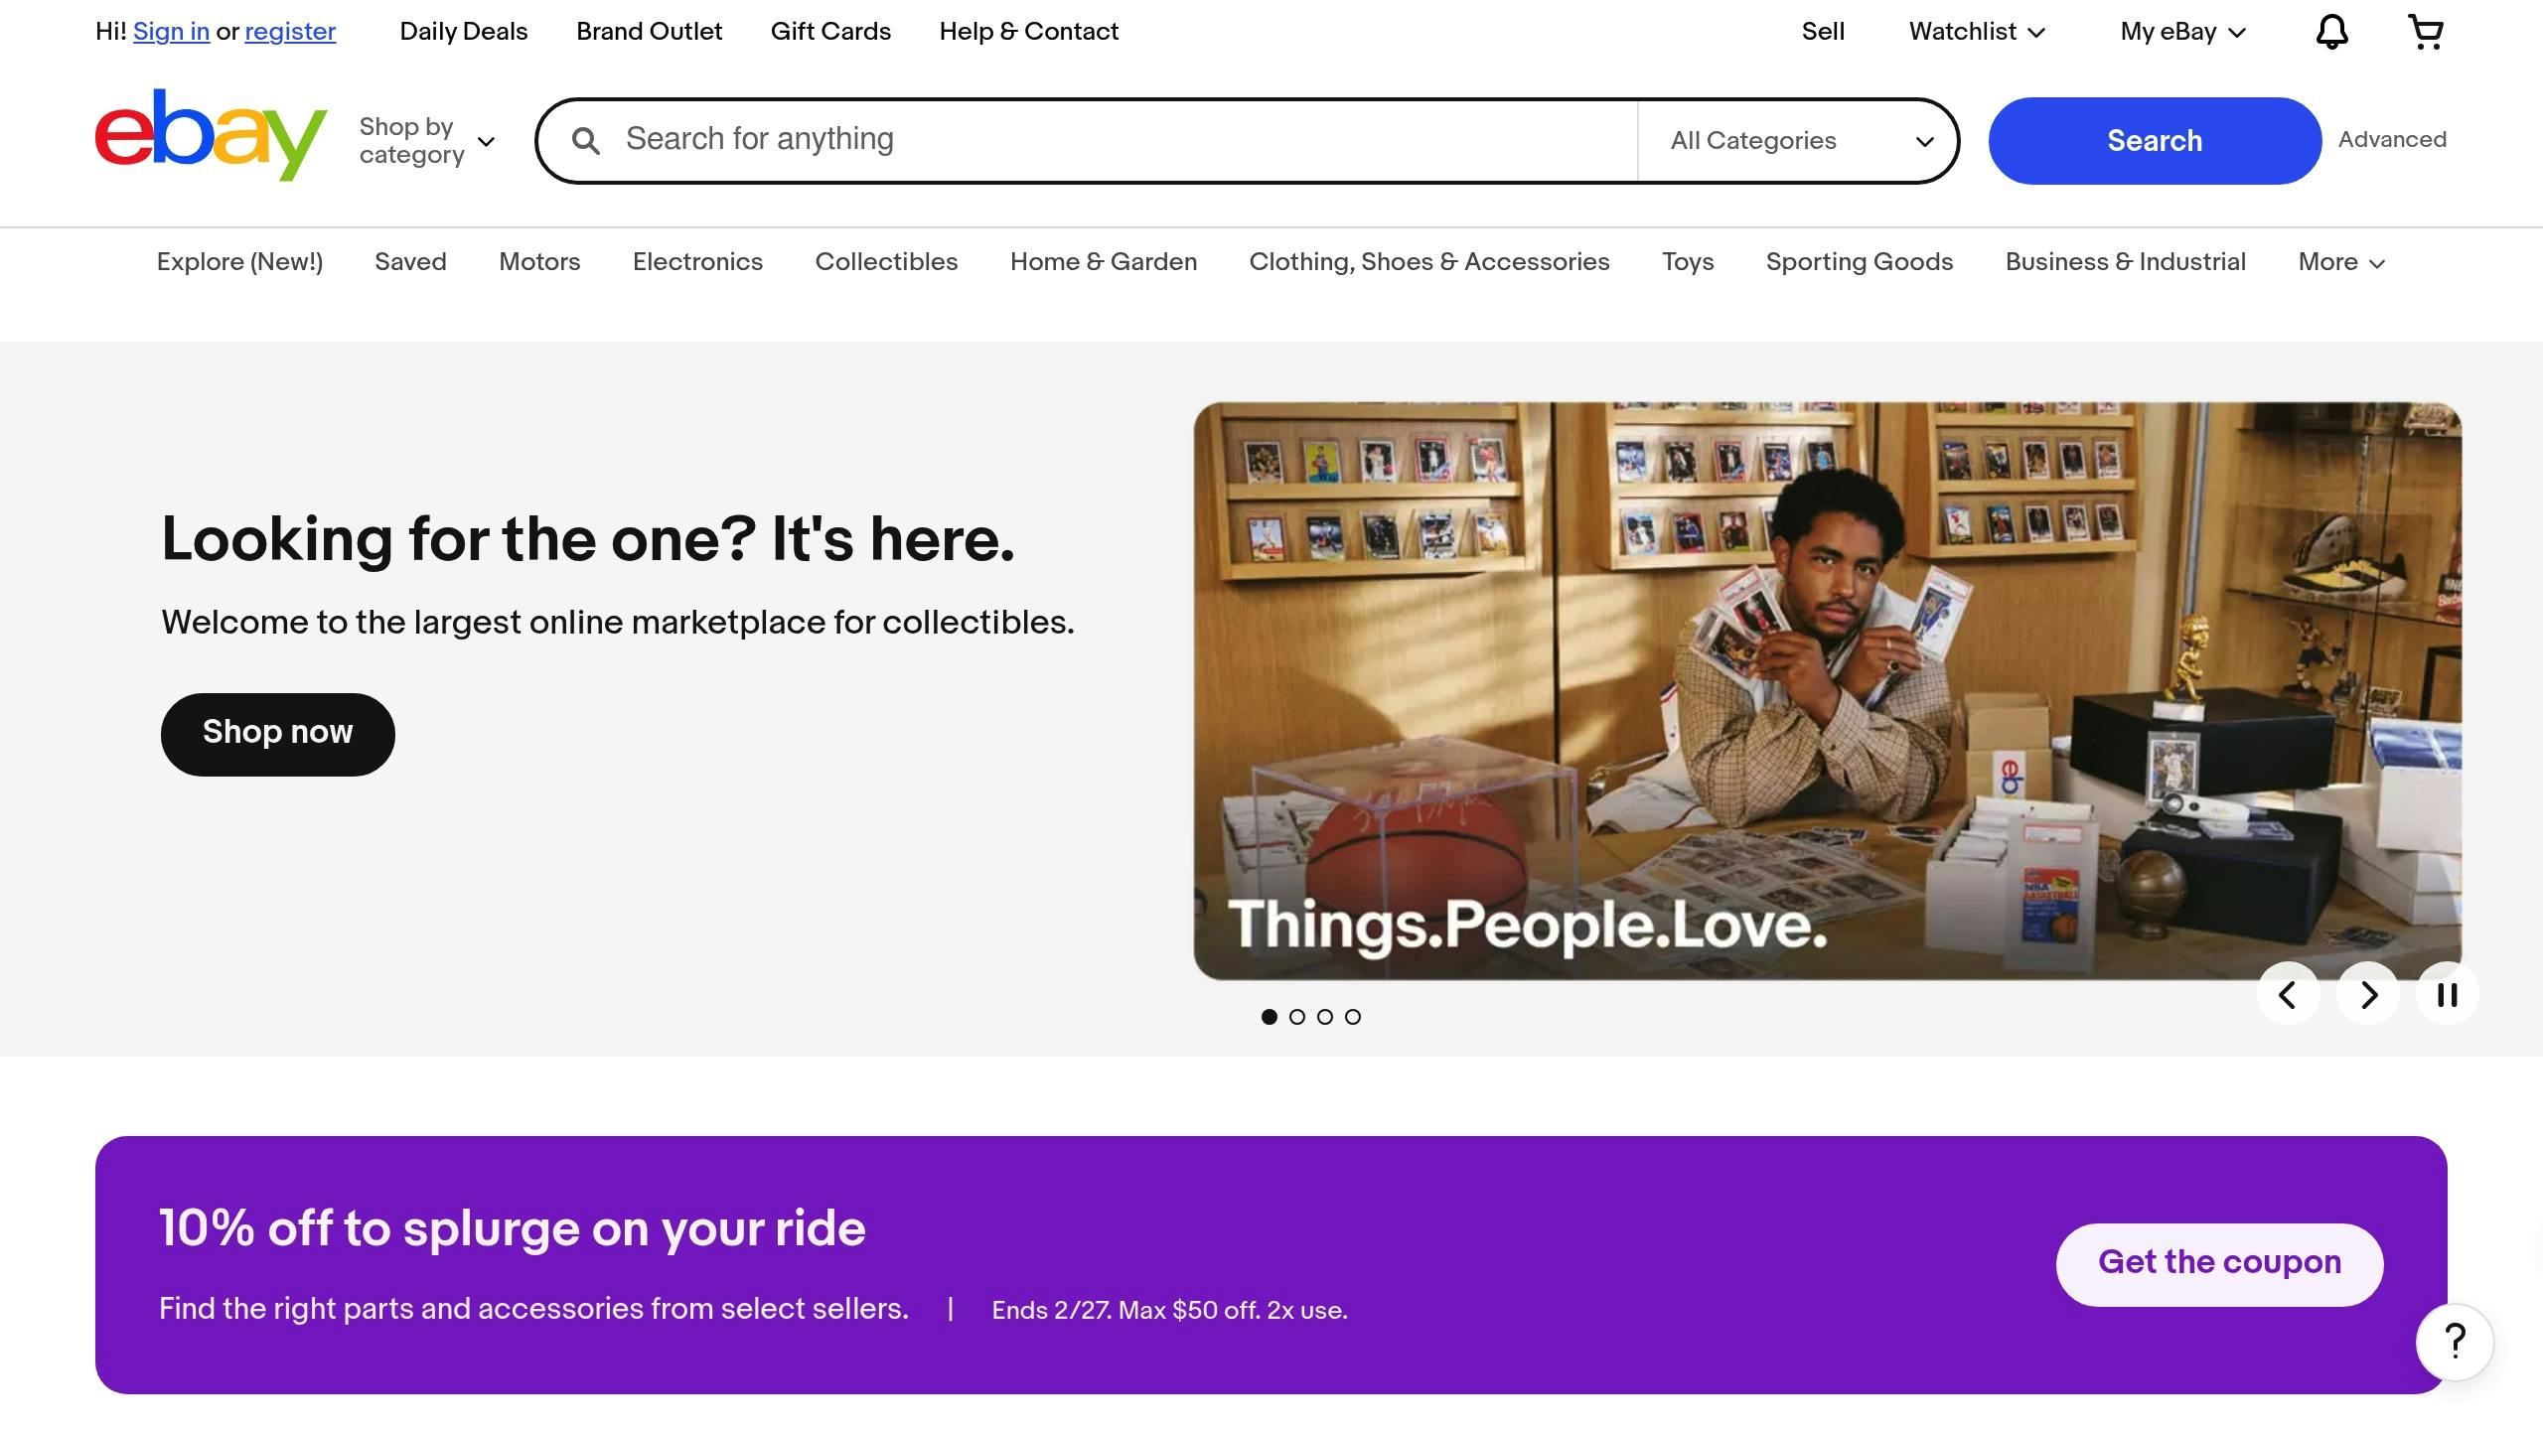Go to previous carousel slide
Viewport: 2543px width, 1430px height.
click(x=2288, y=994)
